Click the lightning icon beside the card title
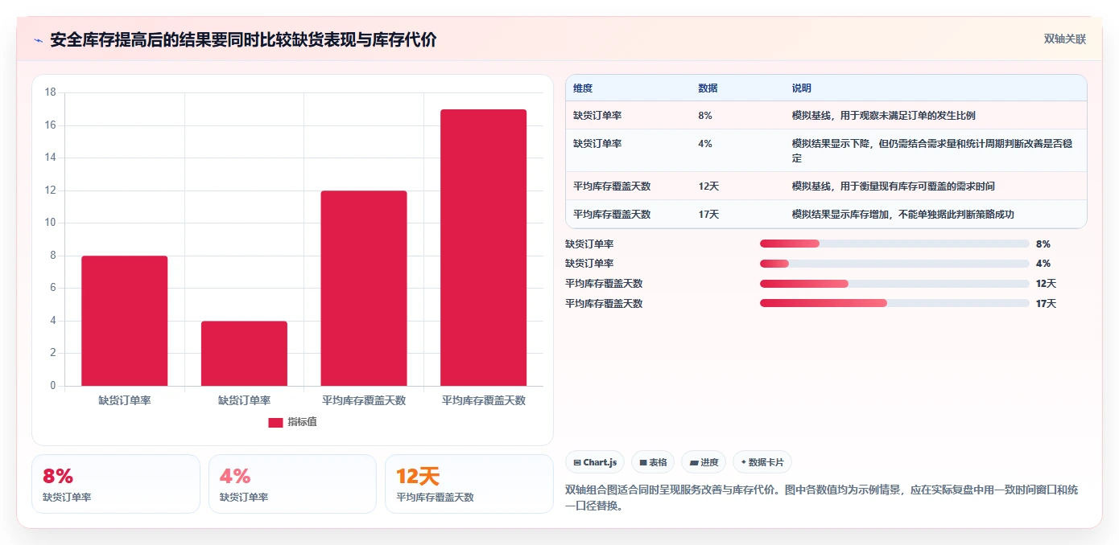The width and height of the screenshot is (1119, 545). pyautogui.click(x=38, y=40)
